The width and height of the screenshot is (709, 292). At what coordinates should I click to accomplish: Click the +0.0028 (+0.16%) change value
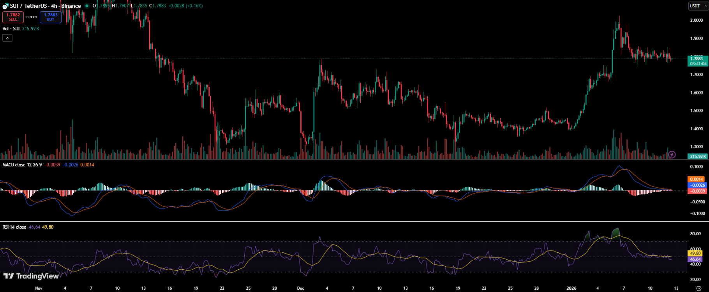click(185, 6)
